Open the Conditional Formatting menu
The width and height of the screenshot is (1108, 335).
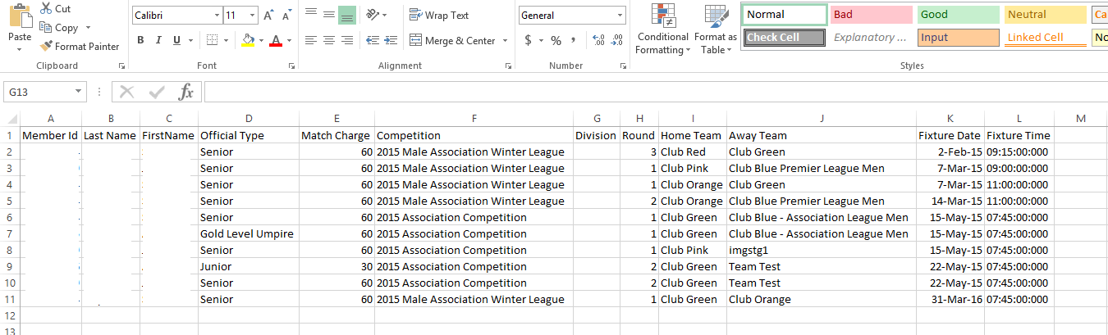coord(663,31)
